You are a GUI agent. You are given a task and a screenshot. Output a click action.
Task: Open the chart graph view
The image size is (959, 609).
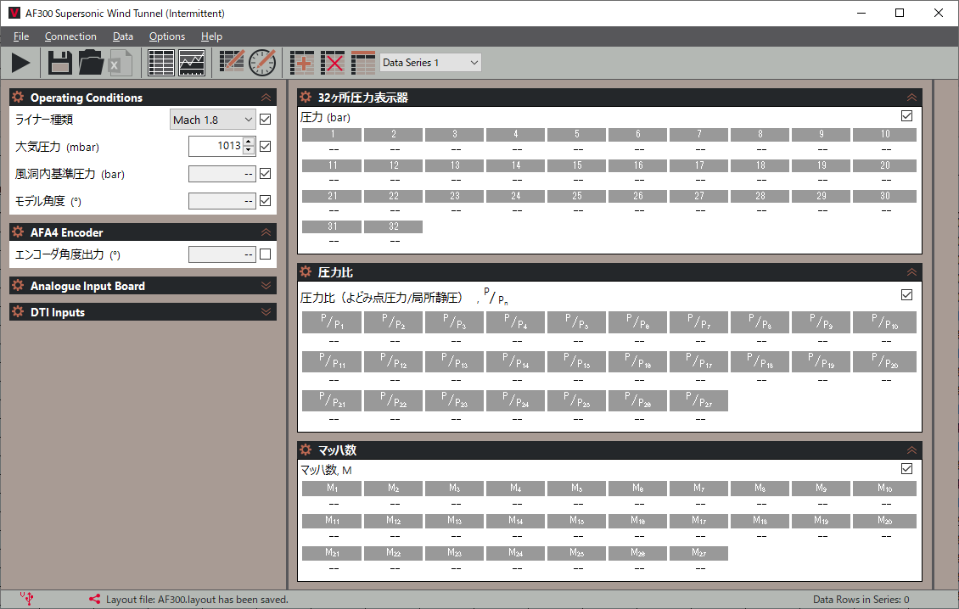192,63
